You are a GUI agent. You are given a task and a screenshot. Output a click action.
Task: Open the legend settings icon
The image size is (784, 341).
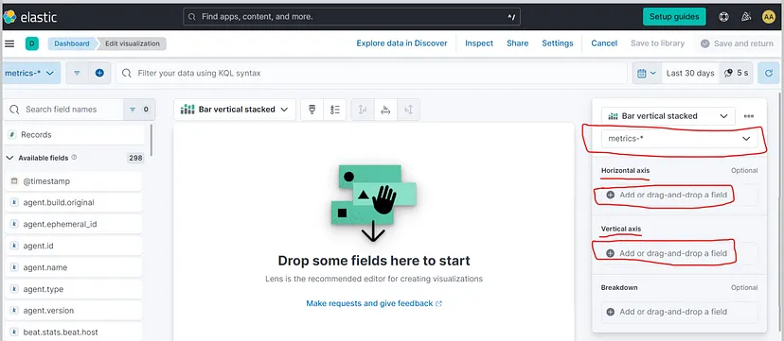[x=335, y=110]
